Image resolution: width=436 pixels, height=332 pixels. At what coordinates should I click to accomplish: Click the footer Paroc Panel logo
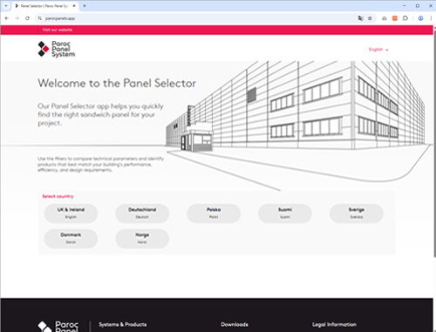pos(58,327)
